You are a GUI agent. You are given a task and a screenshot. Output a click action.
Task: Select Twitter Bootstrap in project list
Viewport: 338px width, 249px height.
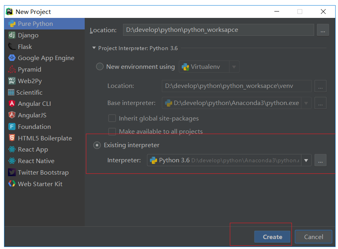pyautogui.click(x=45, y=173)
